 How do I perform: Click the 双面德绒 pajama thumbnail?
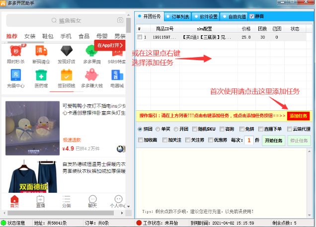pos(32,176)
